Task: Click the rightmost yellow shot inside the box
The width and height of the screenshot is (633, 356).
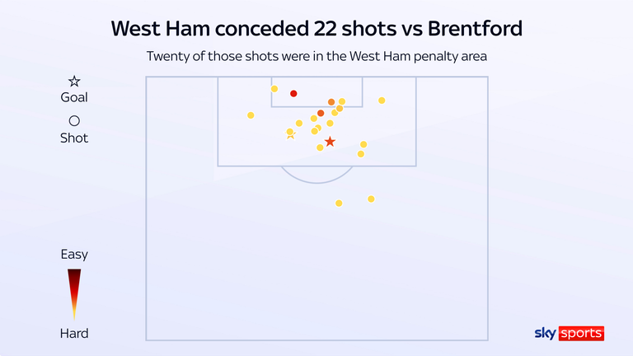Action: point(382,101)
